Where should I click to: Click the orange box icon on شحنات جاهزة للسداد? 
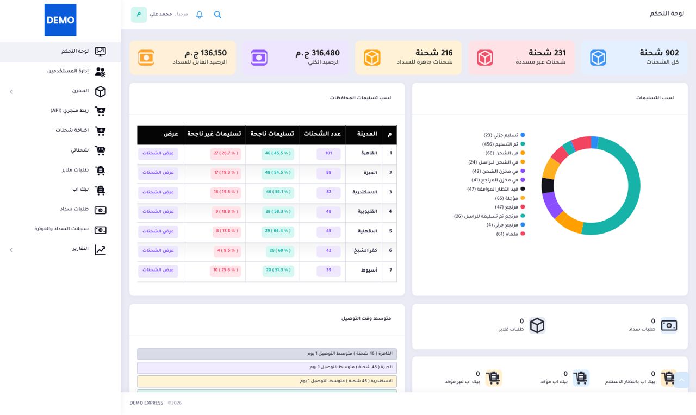372,58
